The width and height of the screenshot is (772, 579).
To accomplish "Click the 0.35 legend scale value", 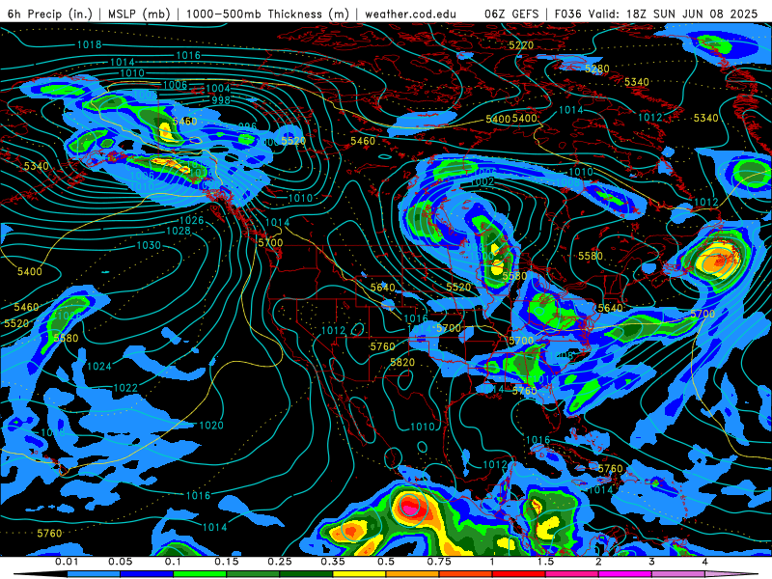I will [333, 562].
